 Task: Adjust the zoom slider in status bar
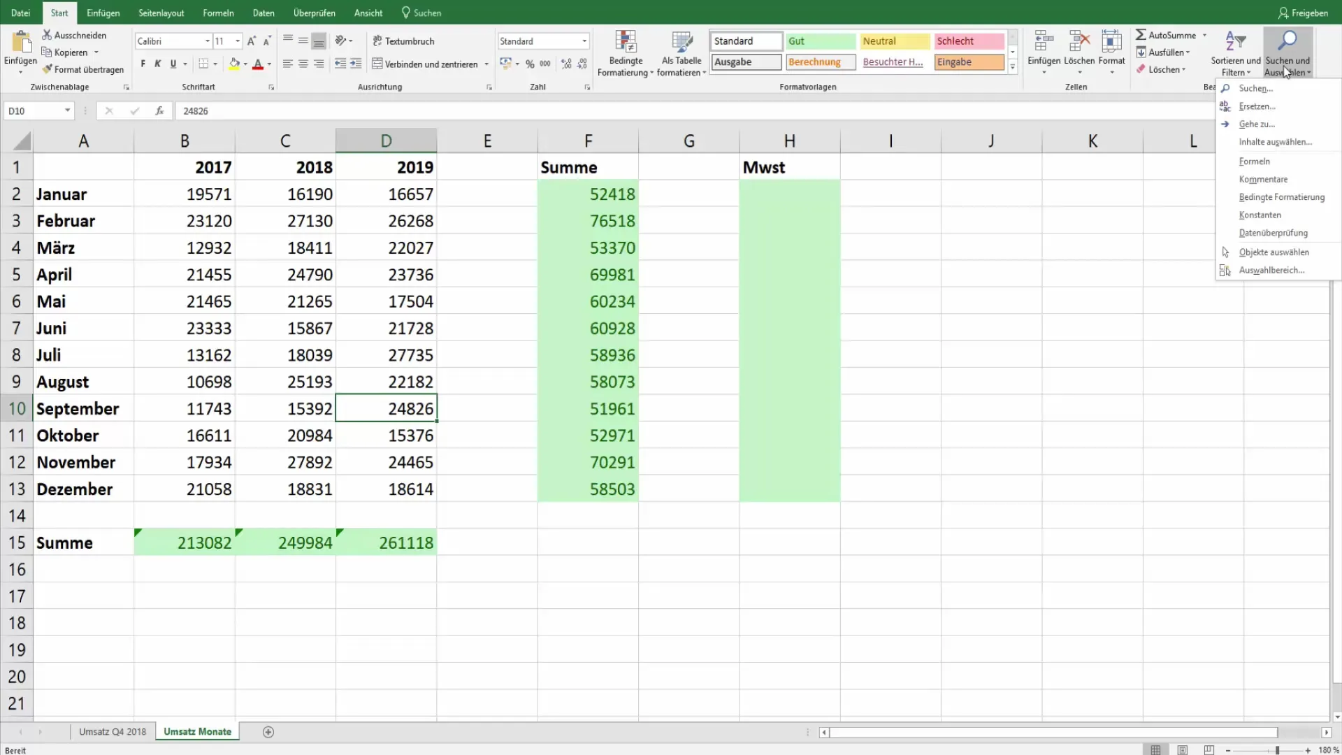coord(1277,750)
